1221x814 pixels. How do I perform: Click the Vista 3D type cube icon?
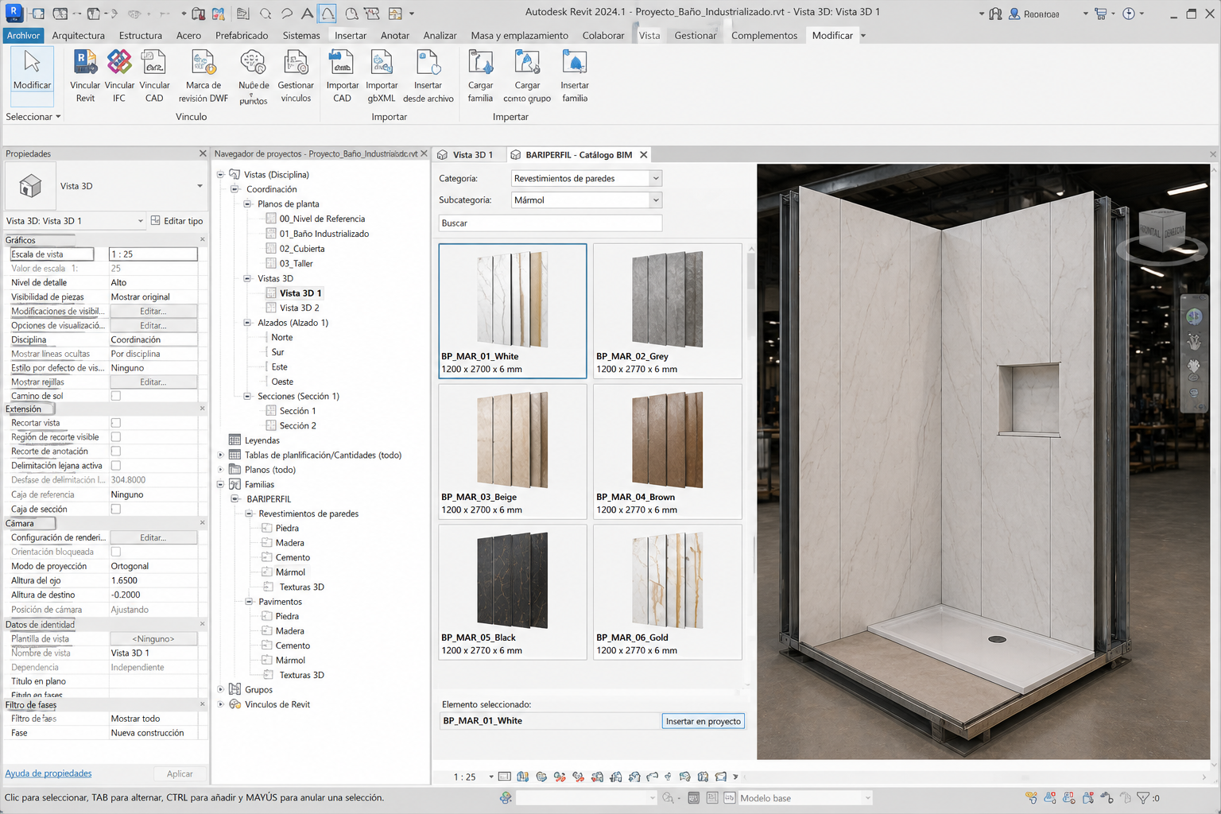coord(30,186)
